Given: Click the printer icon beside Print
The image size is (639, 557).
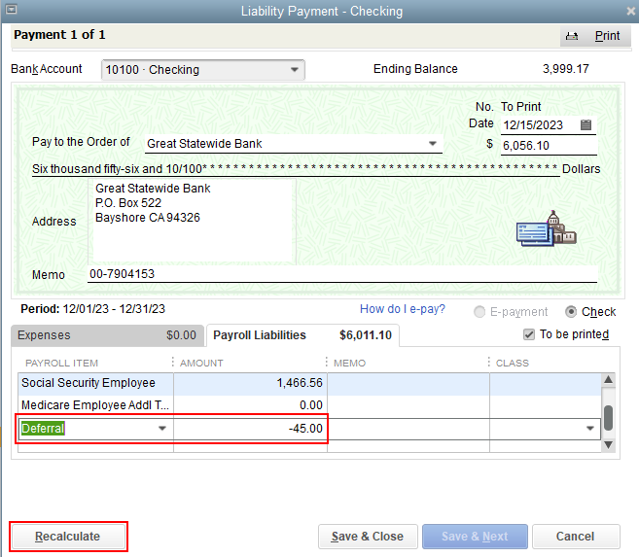Looking at the screenshot, I should (x=572, y=36).
